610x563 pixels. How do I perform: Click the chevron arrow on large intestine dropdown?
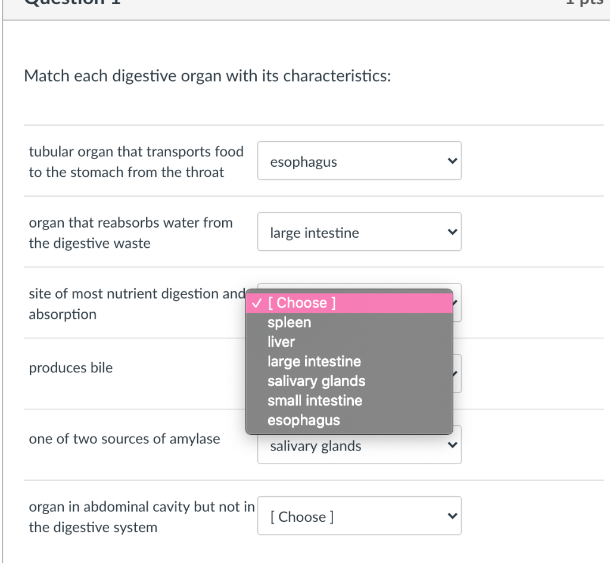pyautogui.click(x=452, y=232)
